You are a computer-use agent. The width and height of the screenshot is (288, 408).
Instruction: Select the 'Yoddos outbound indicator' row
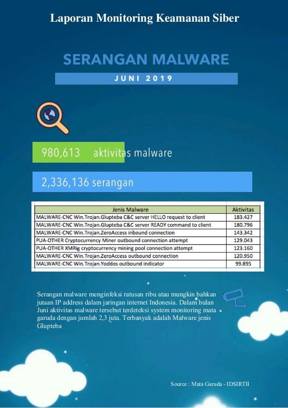(x=147, y=264)
